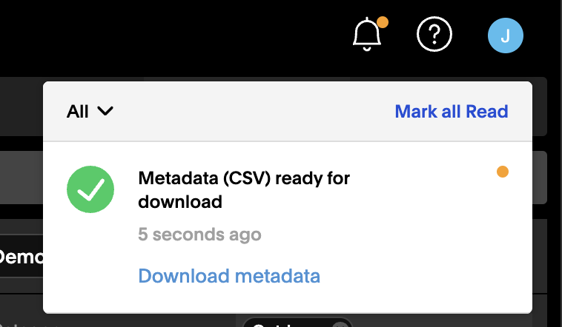Download metadata via the blue link

(x=229, y=276)
